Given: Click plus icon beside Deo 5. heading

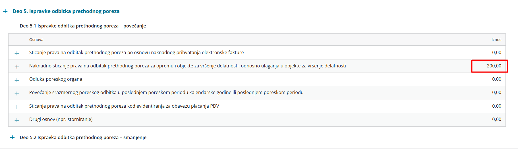Looking at the screenshot, I should [x=5, y=11].
